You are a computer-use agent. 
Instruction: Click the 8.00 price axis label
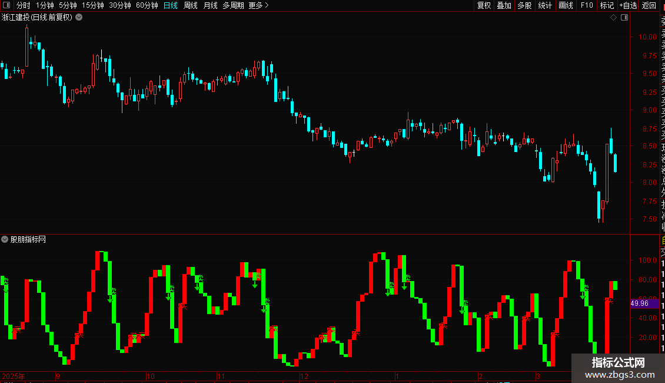coord(649,183)
